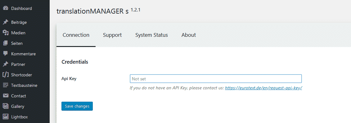This screenshot has width=351, height=123.
Task: Open the eurotext.de request-api-key link
Action: pyautogui.click(x=264, y=88)
